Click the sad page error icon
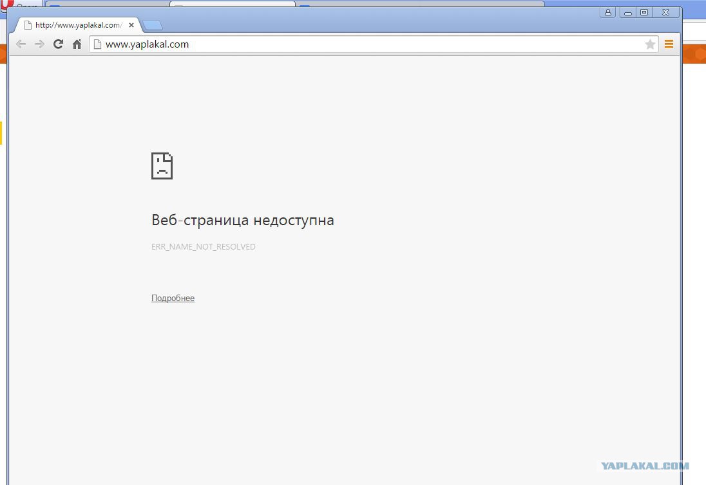This screenshot has height=485, width=706. click(162, 166)
